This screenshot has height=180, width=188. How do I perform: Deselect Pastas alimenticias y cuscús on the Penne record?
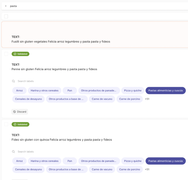165,90
